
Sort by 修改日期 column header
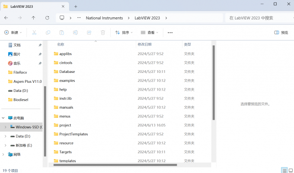(144, 44)
